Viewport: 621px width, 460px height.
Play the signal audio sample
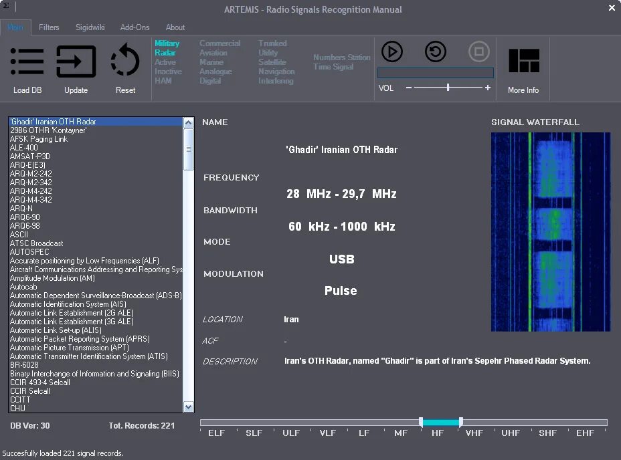[391, 51]
